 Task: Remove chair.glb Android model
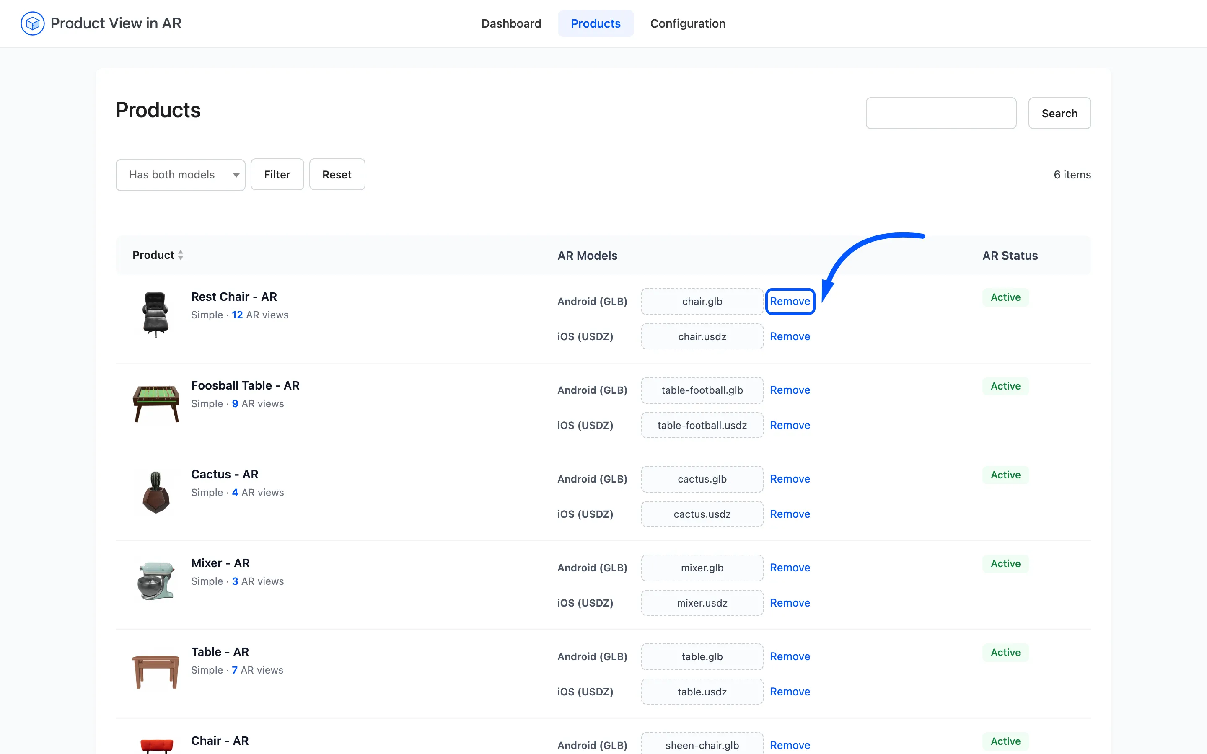(x=790, y=301)
